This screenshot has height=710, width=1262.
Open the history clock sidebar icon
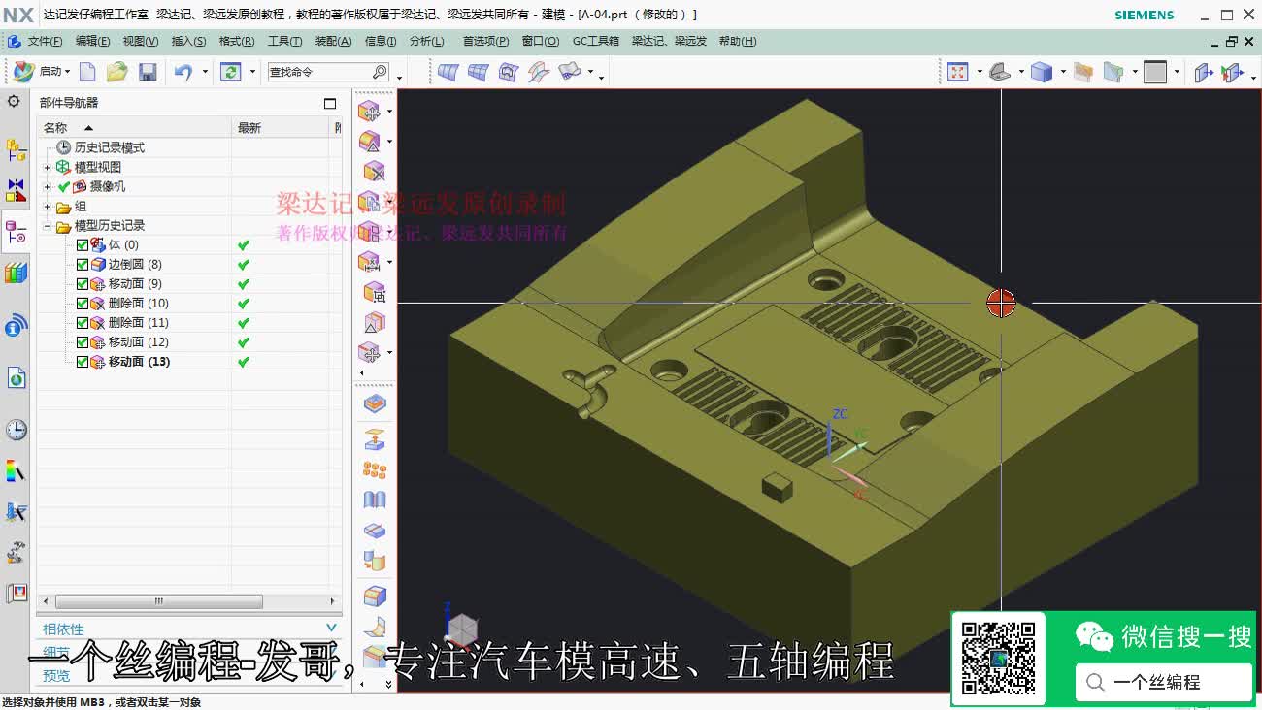(16, 430)
